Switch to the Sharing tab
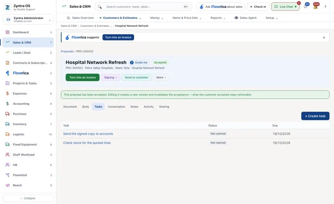Viewport: 334px width, 204px height. [x=164, y=107]
